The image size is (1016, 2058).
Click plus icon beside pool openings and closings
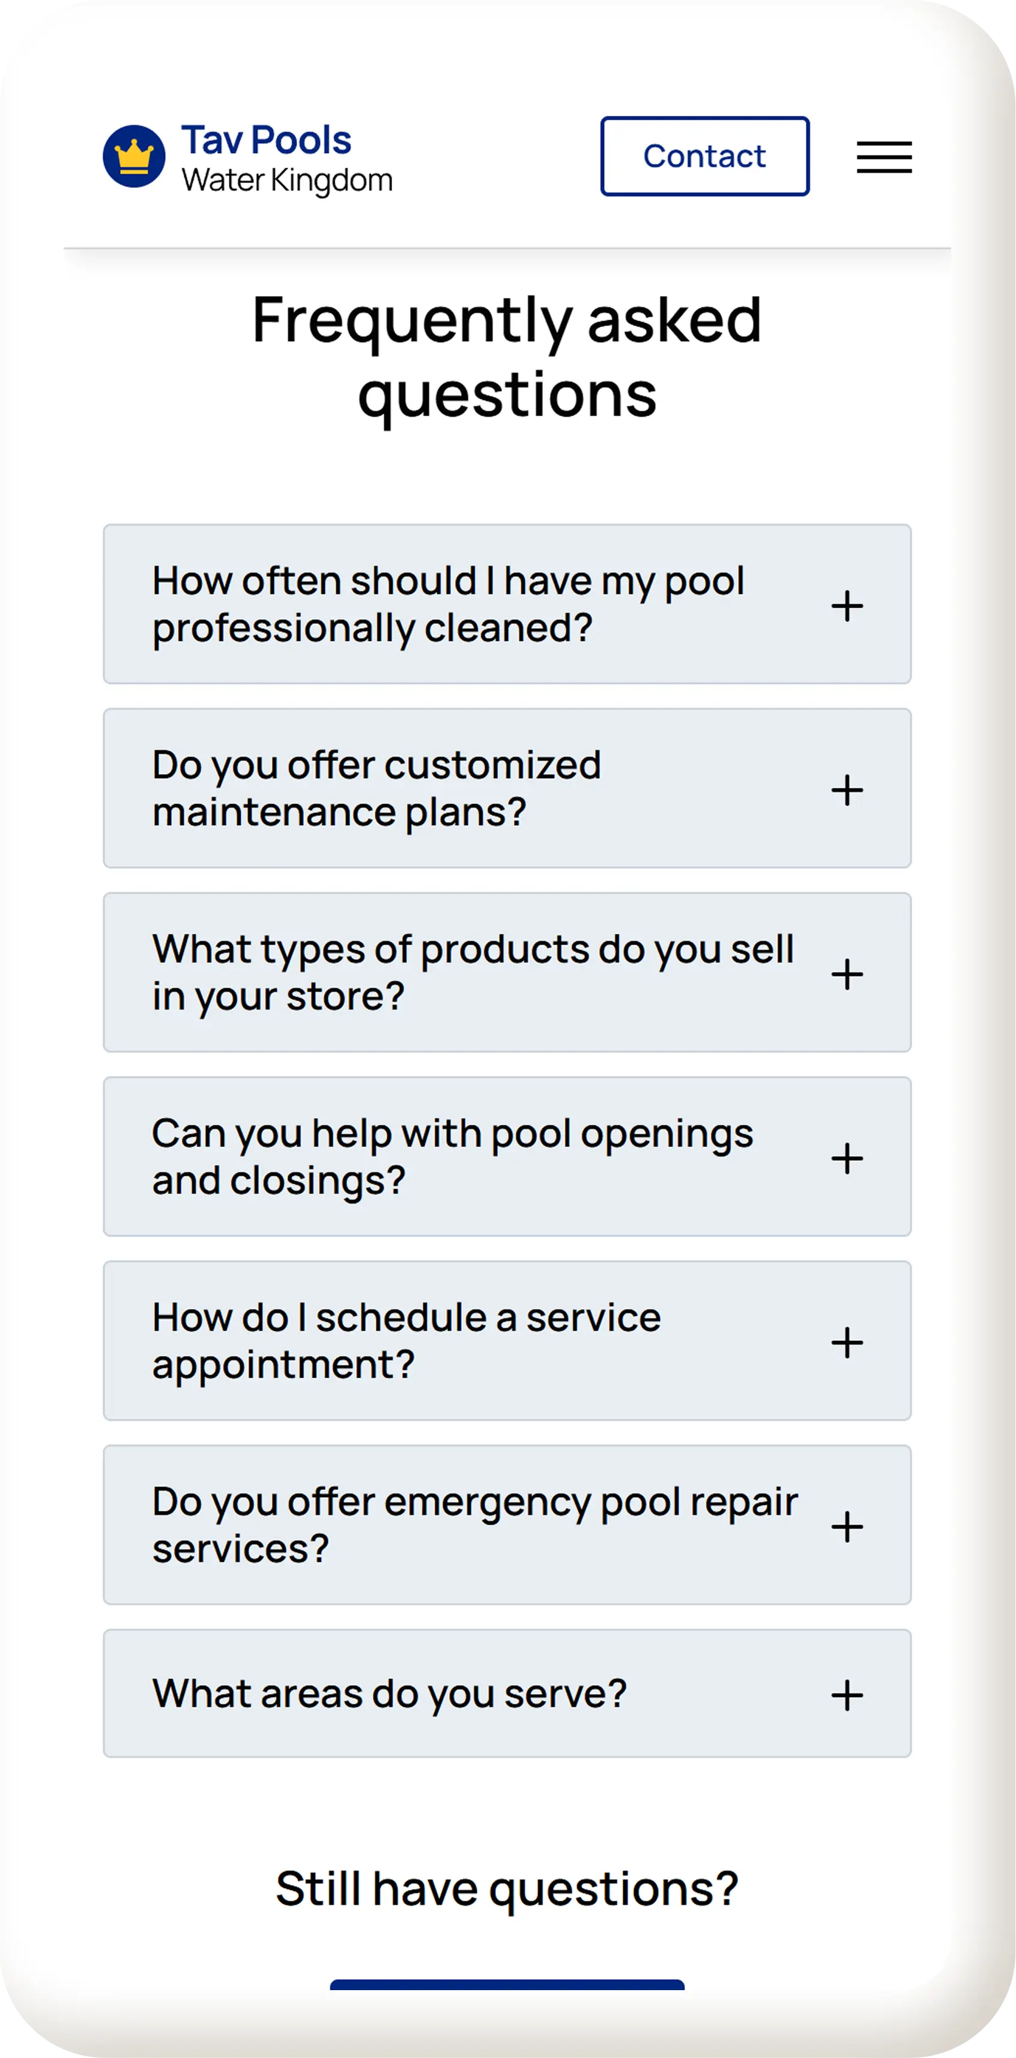847,1158
